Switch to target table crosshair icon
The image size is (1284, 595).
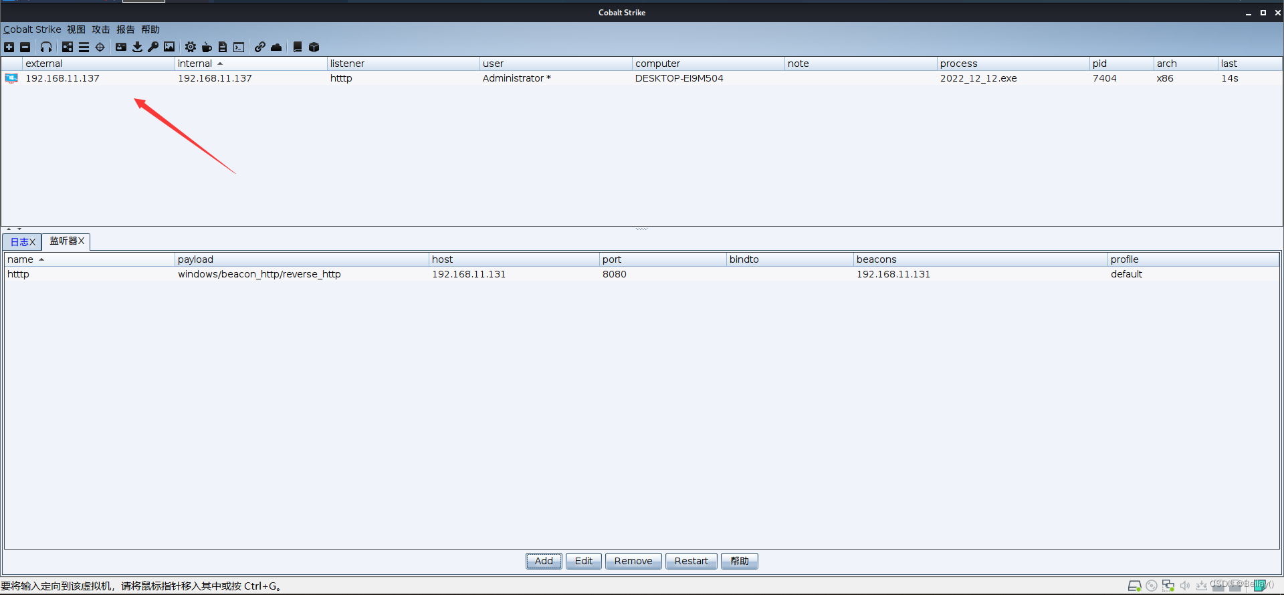100,47
